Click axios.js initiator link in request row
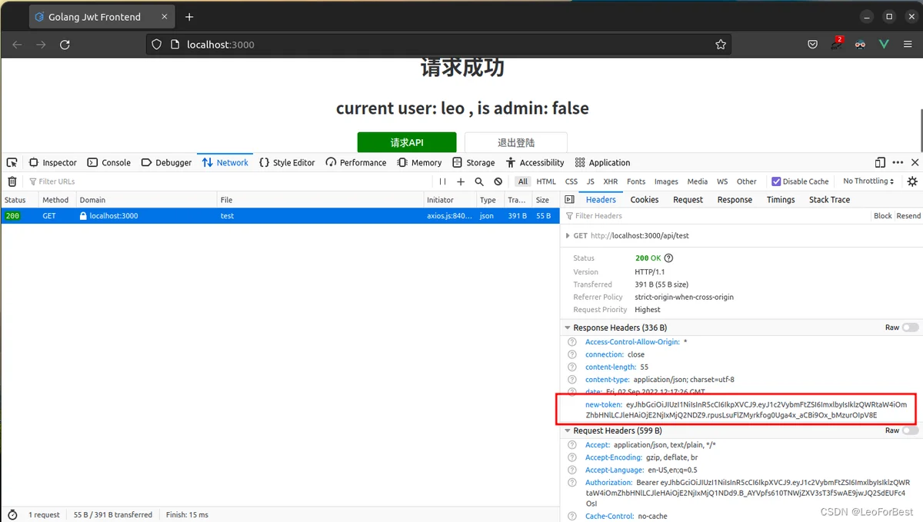The image size is (923, 522). coord(450,216)
